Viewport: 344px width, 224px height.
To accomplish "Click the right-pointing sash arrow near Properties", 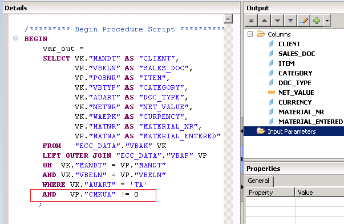I will [x=242, y=187].
